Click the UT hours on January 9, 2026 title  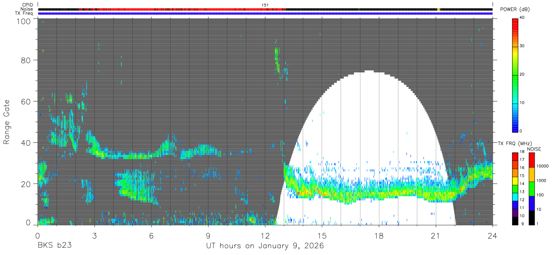tap(265, 246)
